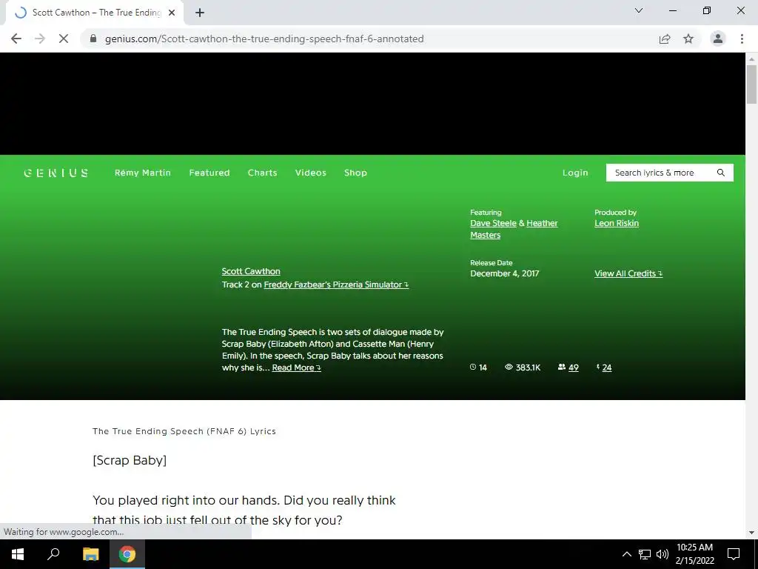Show hidden system tray icons
The image size is (758, 569).
point(626,554)
